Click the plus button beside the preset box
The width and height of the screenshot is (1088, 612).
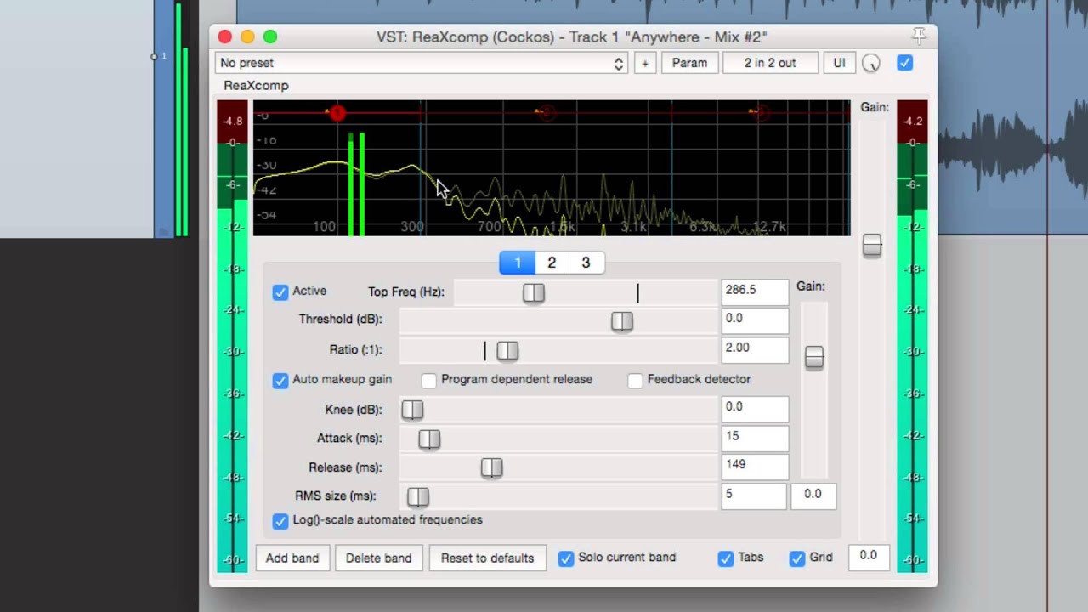pyautogui.click(x=644, y=63)
